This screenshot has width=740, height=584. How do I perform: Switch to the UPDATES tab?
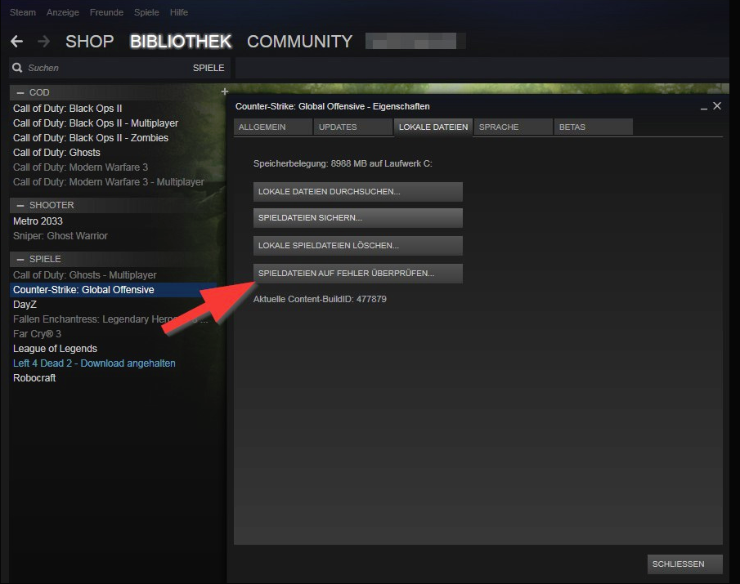[x=353, y=127]
